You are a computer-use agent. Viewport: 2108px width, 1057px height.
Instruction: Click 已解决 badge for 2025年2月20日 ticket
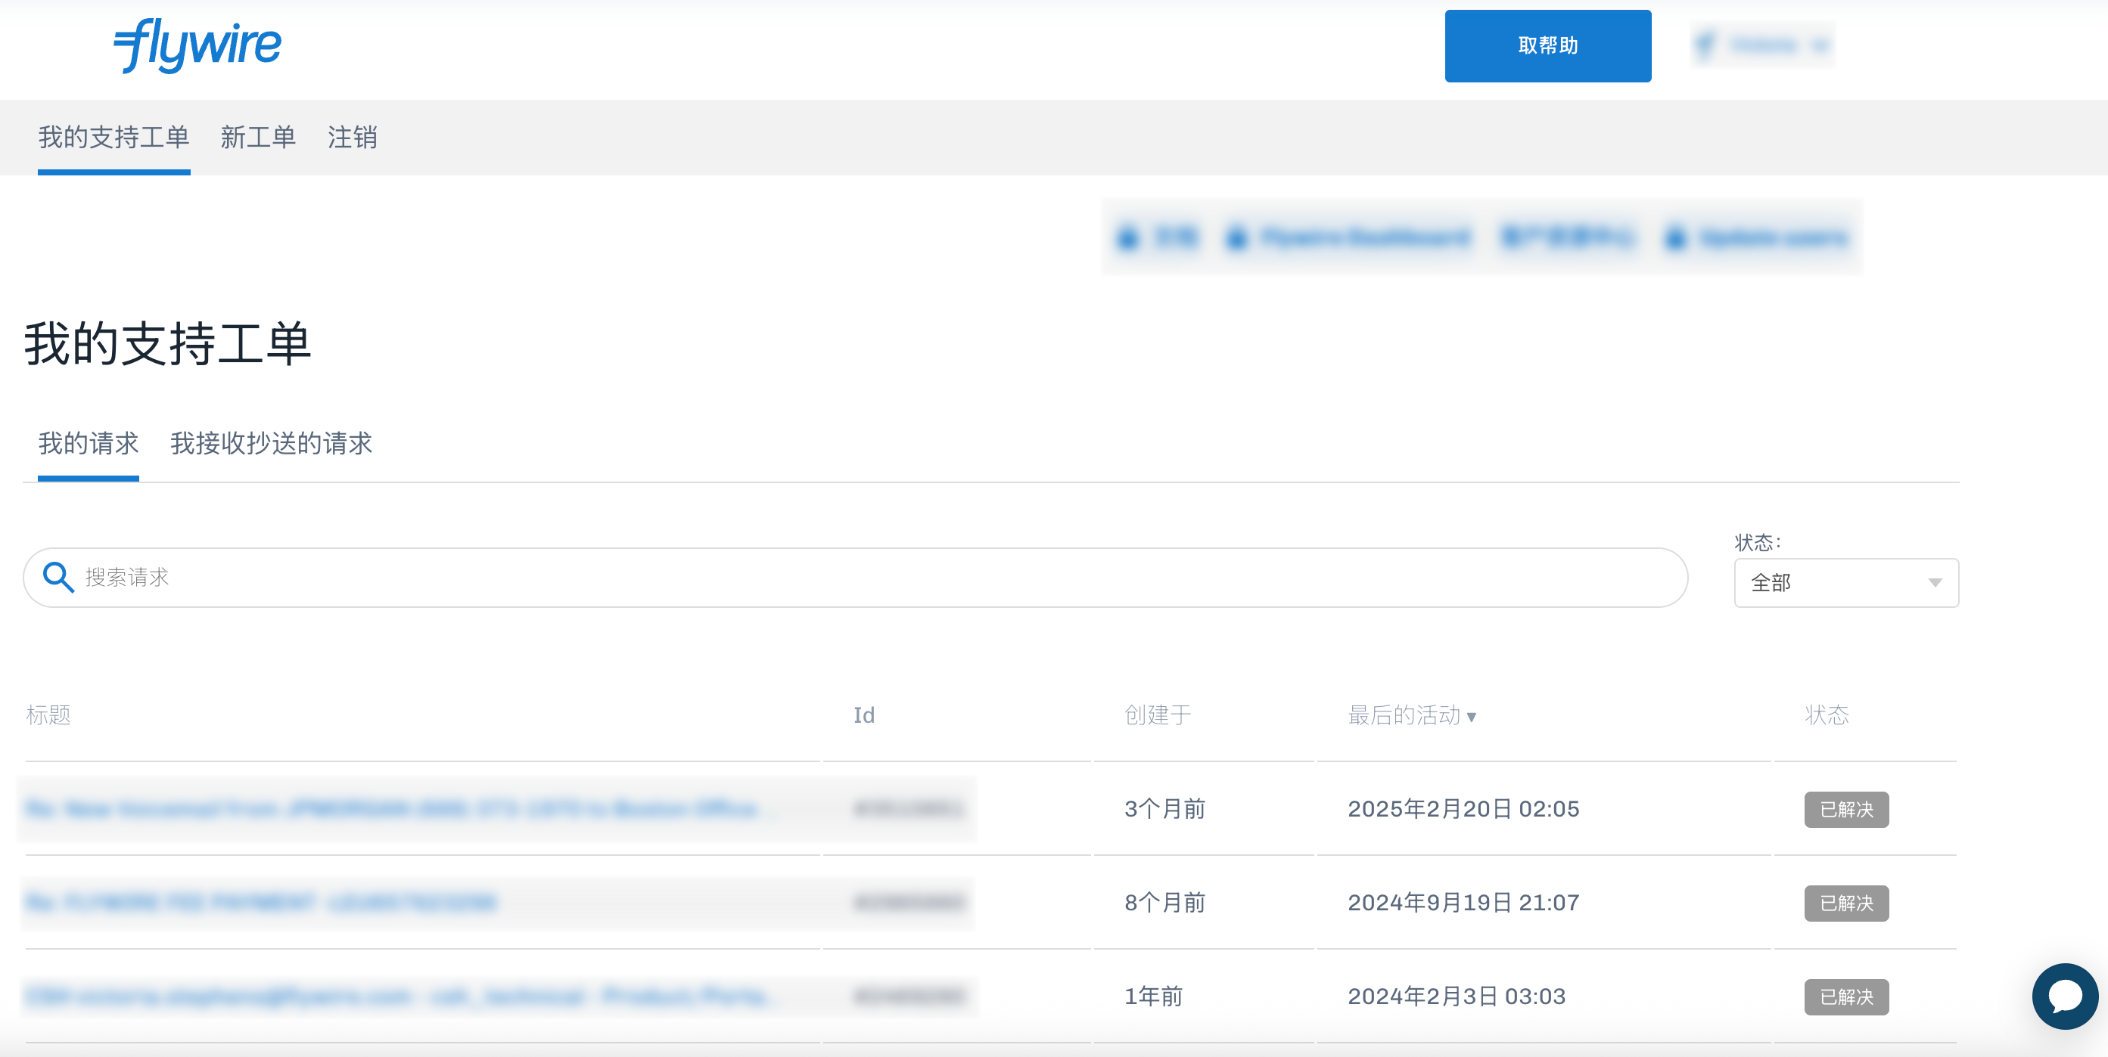pos(1845,809)
